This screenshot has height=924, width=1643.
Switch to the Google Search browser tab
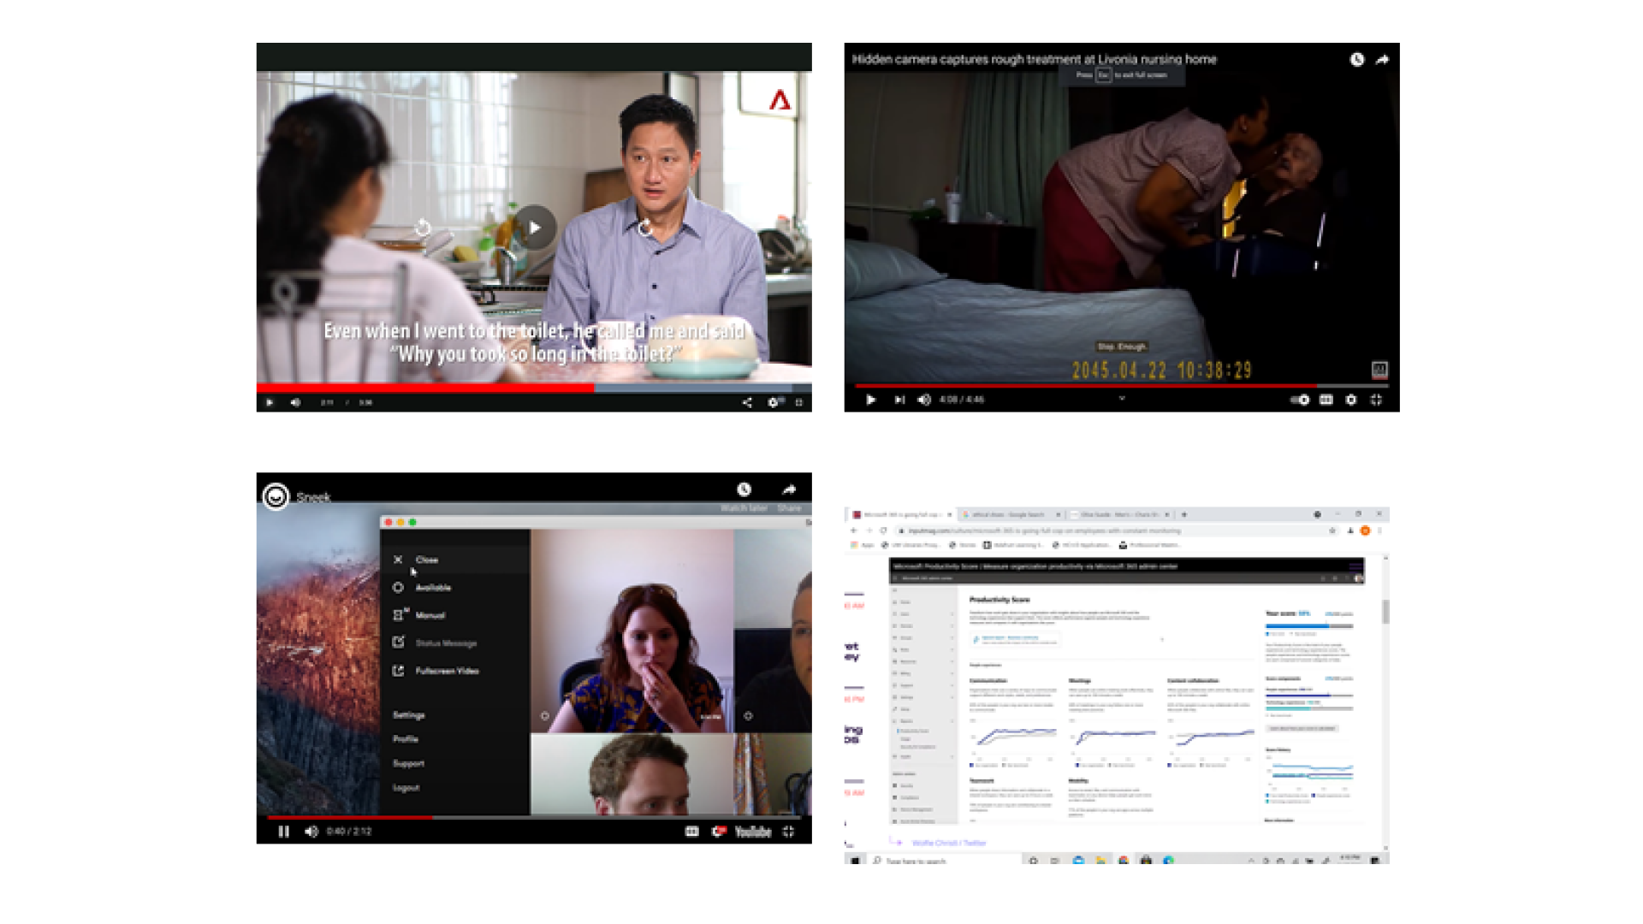[x=1011, y=515]
